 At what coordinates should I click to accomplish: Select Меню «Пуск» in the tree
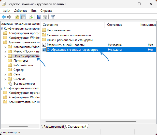click(26, 51)
